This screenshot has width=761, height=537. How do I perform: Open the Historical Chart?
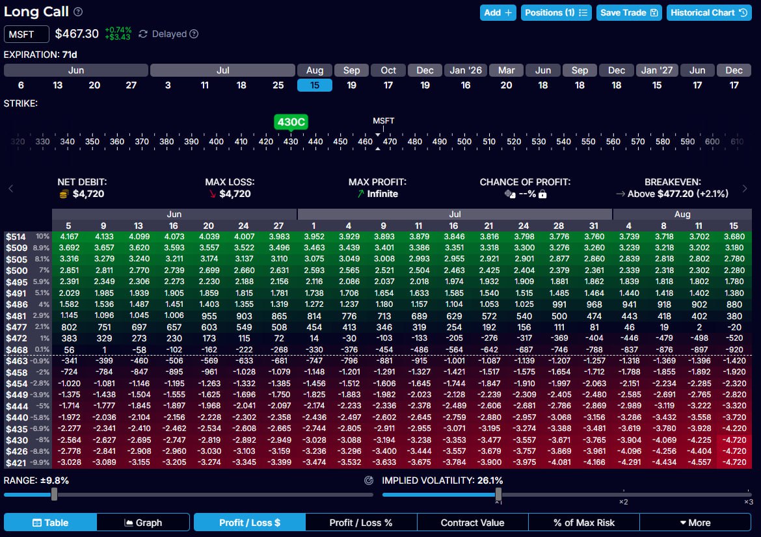708,12
